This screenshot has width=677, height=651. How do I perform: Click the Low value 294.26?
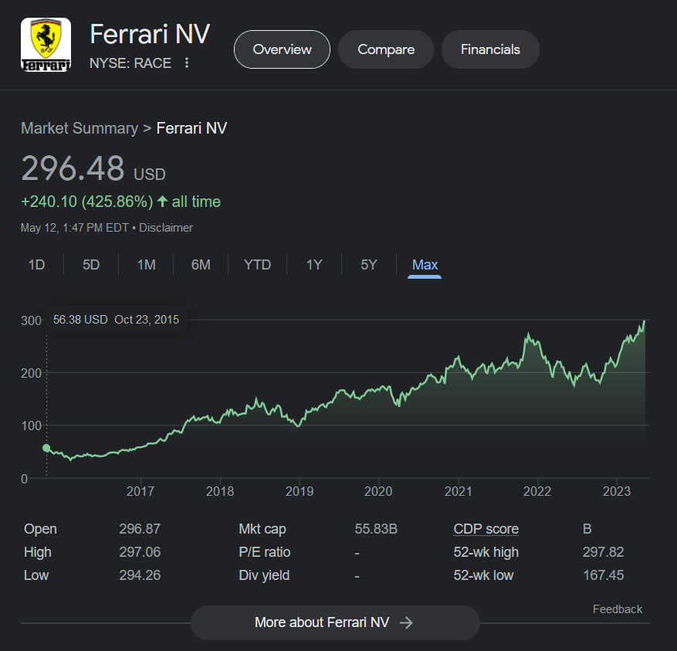click(x=140, y=575)
